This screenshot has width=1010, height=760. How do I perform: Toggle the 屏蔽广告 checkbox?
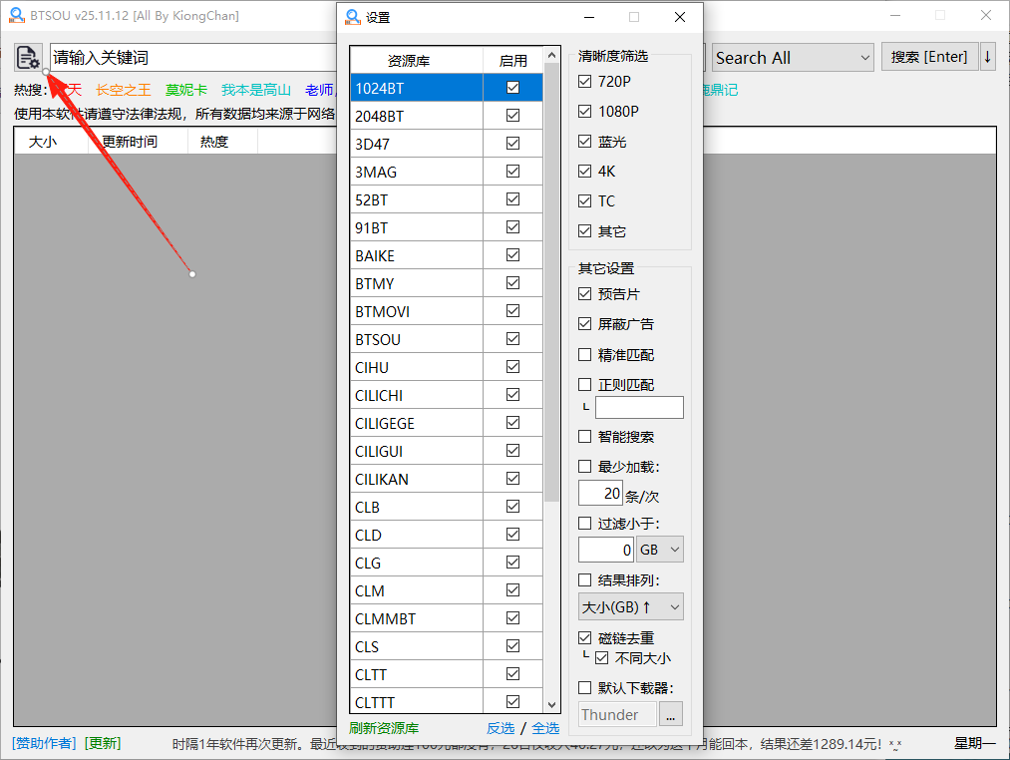pyautogui.click(x=585, y=324)
